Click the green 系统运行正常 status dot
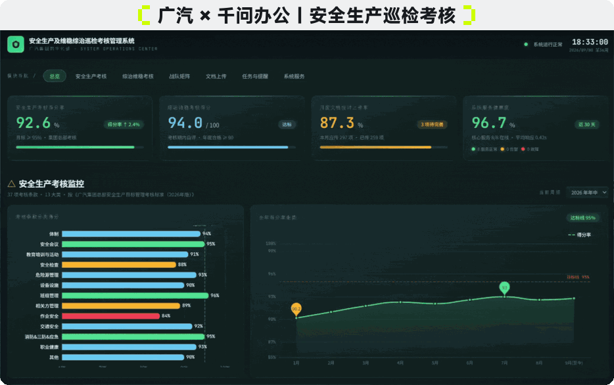Viewport: 614px width, 385px height. [526, 44]
